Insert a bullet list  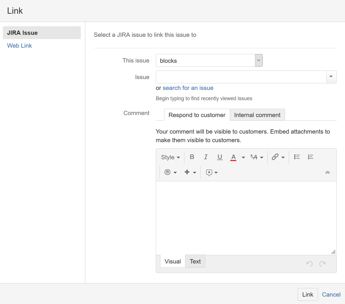pyautogui.click(x=297, y=157)
